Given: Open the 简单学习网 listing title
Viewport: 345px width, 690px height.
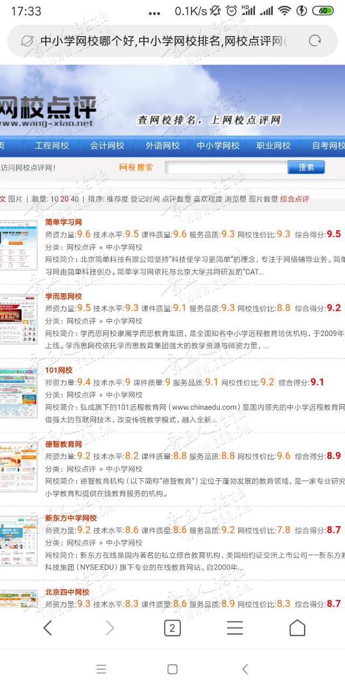Looking at the screenshot, I should (64, 222).
